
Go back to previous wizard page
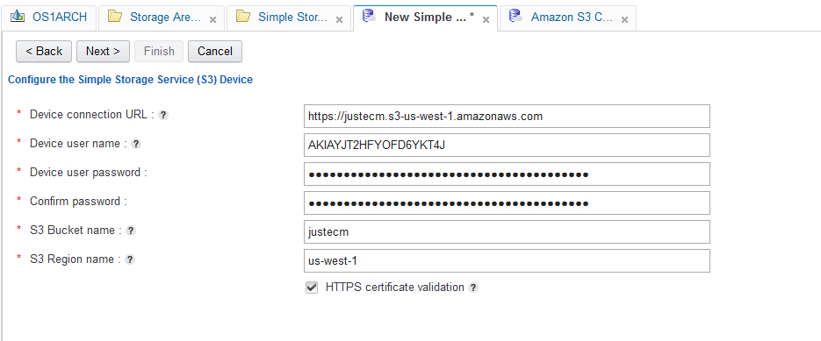tap(44, 51)
